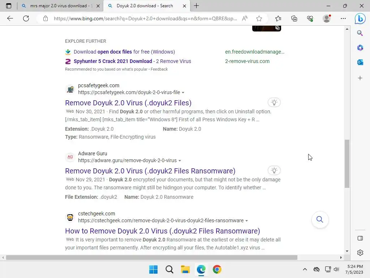The height and width of the screenshot is (278, 370).
Task: Click the floating search magnifier button
Action: click(320, 219)
